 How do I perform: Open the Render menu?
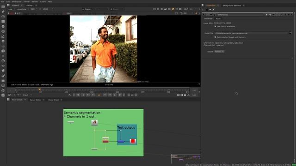point(35,1)
